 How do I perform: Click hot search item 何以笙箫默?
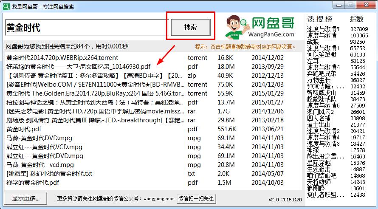tap(322, 54)
